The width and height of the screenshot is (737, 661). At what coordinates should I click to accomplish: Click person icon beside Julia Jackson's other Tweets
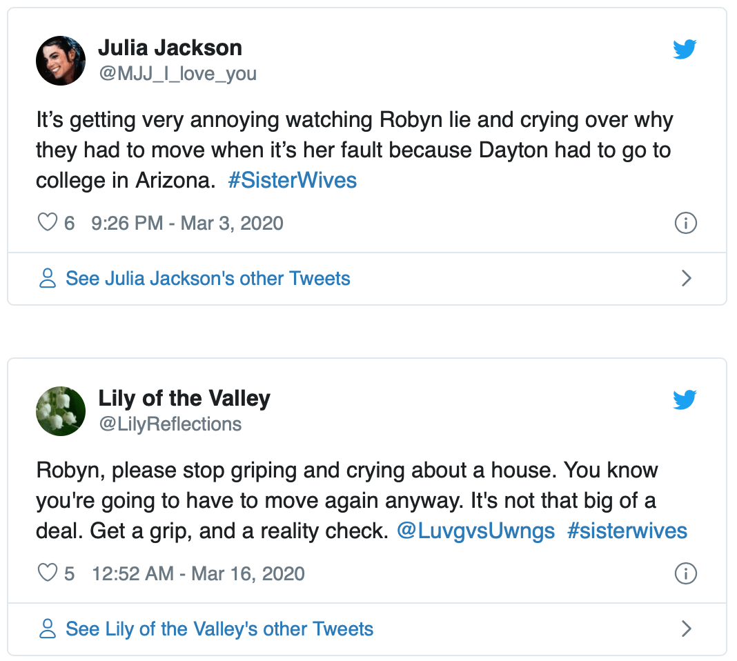pyautogui.click(x=48, y=279)
